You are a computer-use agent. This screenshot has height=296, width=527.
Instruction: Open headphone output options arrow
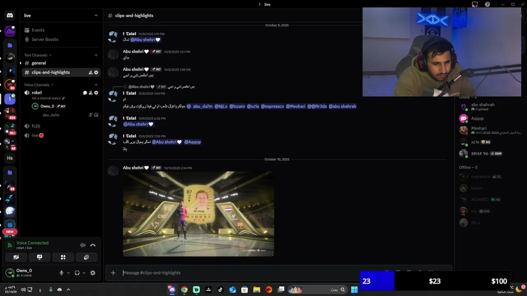pos(84,273)
